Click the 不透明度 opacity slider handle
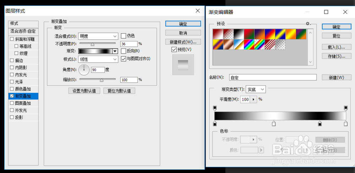 pos(93,44)
